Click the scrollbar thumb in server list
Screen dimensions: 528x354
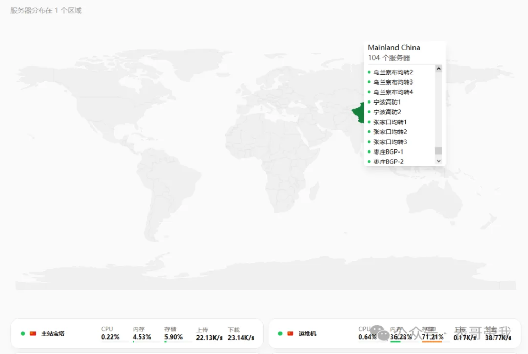click(438, 150)
